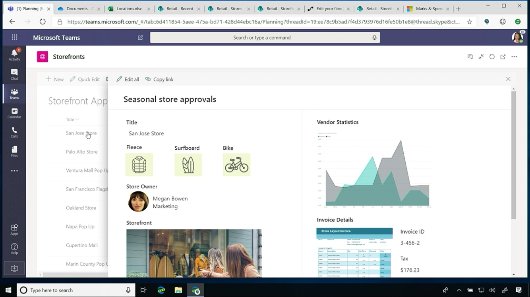The height and width of the screenshot is (297, 530).
Task: Open Calls in the Teams sidebar
Action: pyautogui.click(x=14, y=132)
